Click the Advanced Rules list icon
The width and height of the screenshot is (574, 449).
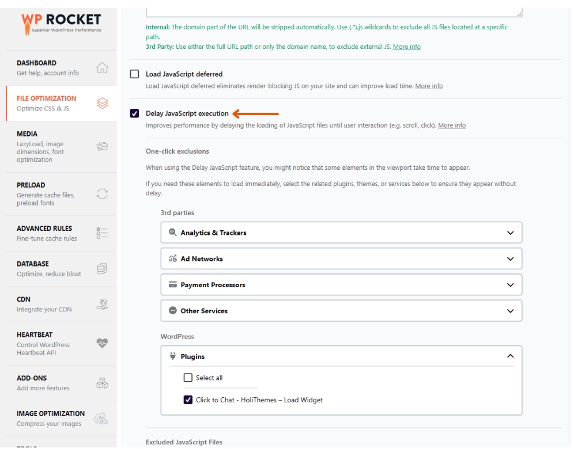(102, 233)
